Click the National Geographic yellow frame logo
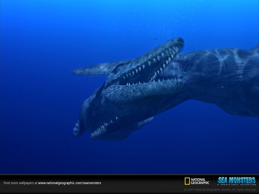This screenshot has height=194, width=259. click(x=187, y=181)
